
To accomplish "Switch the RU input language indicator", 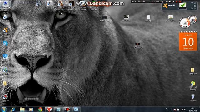I will 167,109.
